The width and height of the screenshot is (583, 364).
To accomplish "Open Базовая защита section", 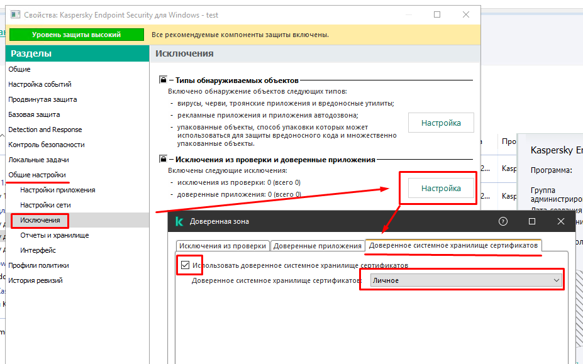I will 34,114.
